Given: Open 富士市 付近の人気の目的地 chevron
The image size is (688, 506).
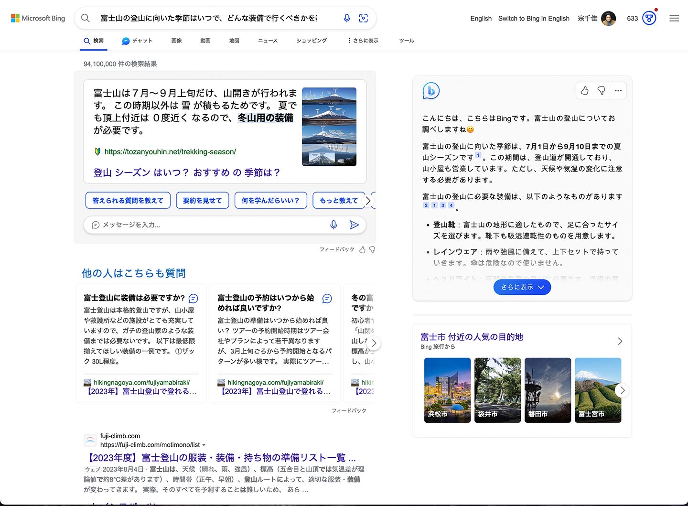Looking at the screenshot, I should [620, 341].
